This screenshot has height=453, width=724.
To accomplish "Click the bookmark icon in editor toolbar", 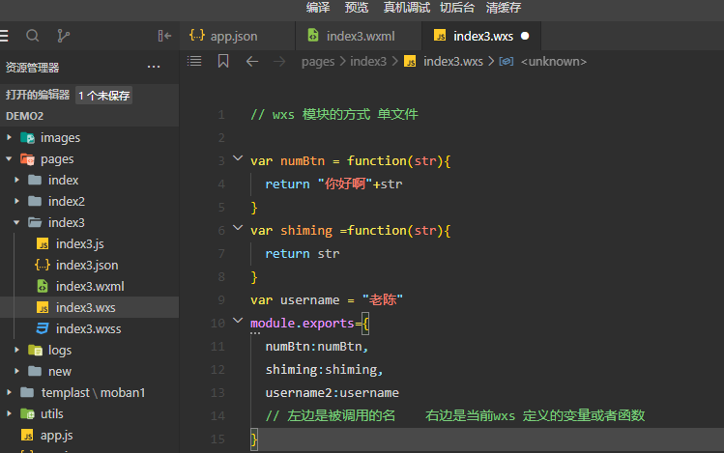I will coord(223,61).
